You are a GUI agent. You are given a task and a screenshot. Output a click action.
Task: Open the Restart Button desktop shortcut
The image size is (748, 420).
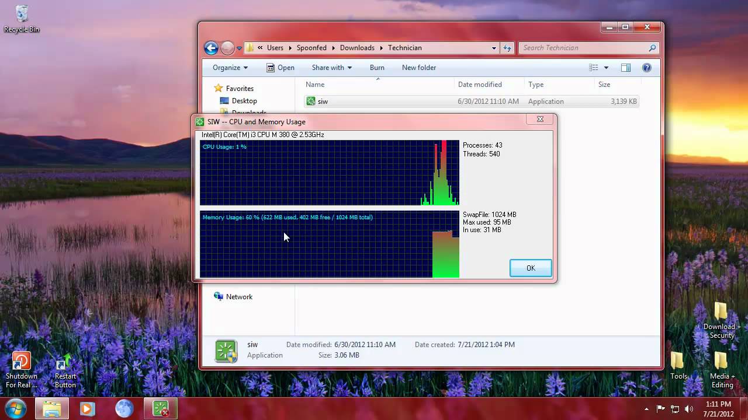click(65, 371)
